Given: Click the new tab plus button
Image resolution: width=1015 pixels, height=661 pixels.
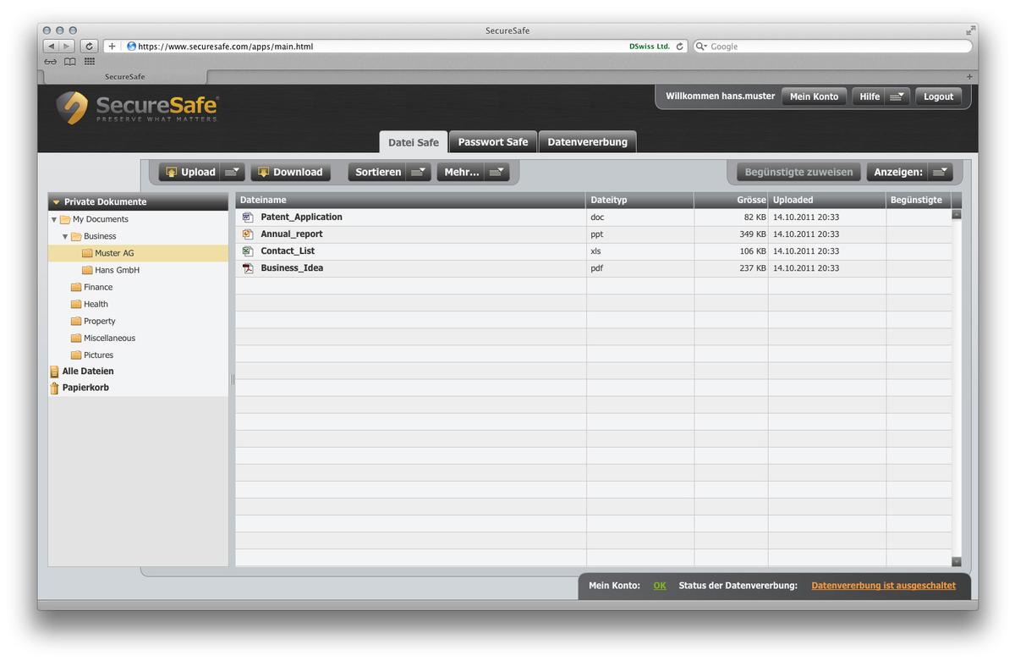Looking at the screenshot, I should (969, 76).
